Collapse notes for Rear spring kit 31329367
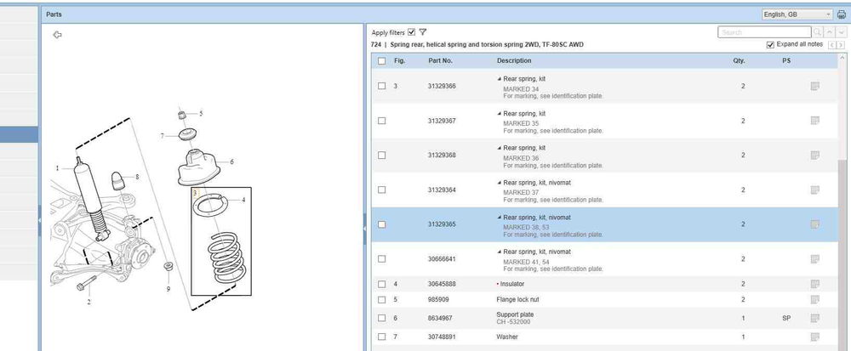The image size is (851, 351). coord(500,114)
